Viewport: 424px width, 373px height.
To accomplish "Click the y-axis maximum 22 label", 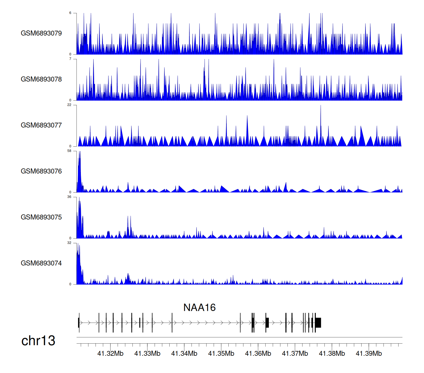I will point(69,105).
